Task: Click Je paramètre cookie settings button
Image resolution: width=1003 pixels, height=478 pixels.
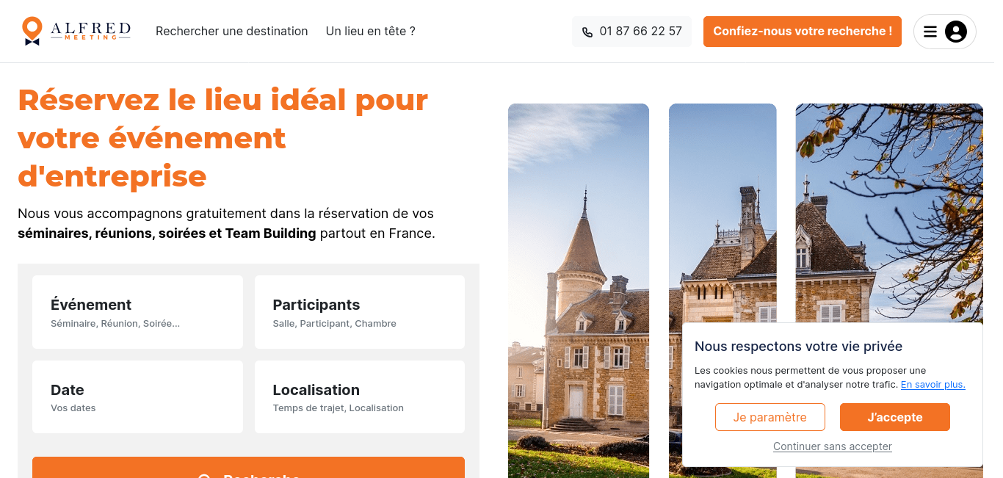Action: (770, 417)
